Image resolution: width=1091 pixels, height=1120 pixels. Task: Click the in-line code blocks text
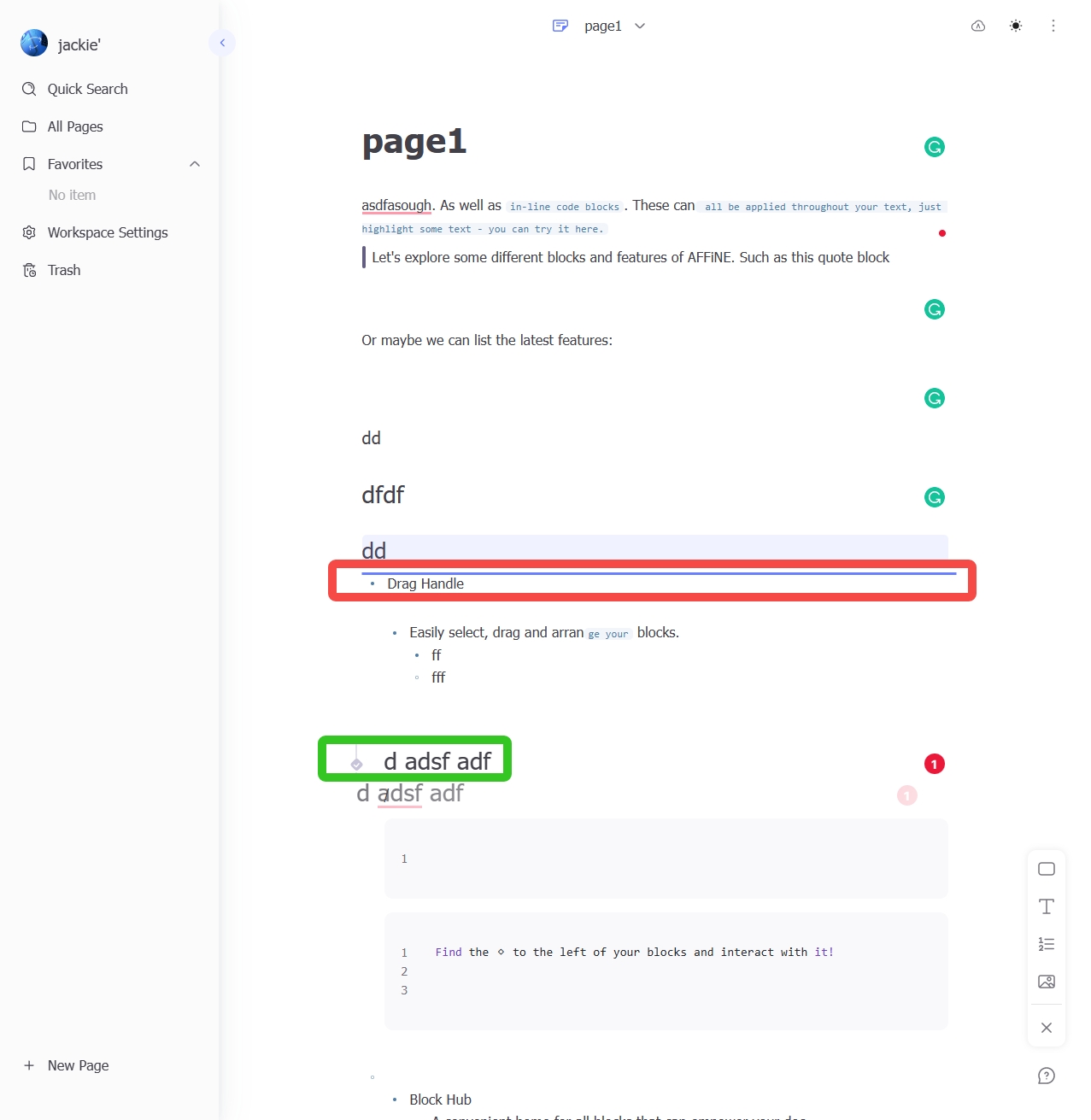click(x=565, y=207)
